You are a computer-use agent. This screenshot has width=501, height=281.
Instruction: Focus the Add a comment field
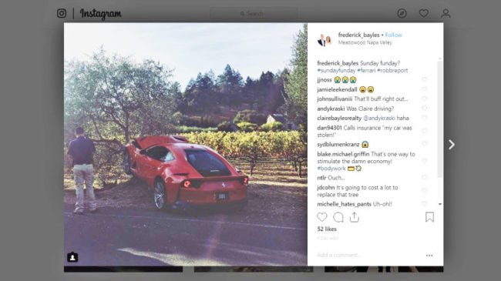point(369,255)
